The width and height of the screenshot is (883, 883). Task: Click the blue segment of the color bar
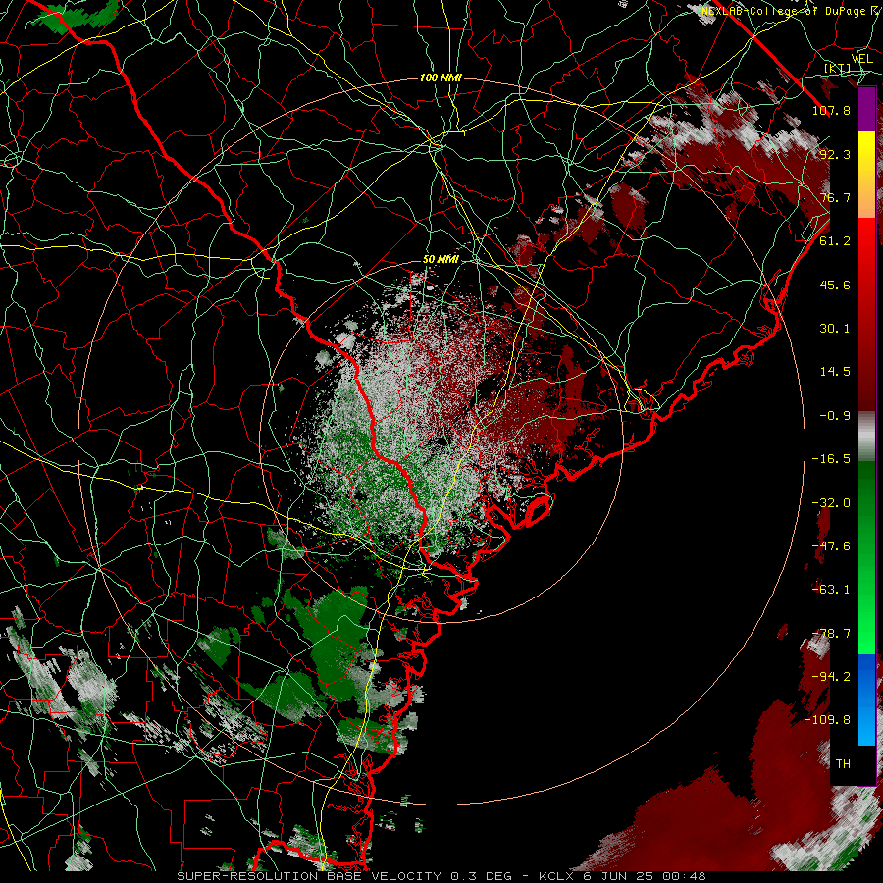pos(866,700)
